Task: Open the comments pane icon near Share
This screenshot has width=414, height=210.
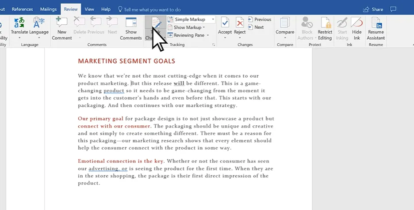Action: tap(393, 9)
